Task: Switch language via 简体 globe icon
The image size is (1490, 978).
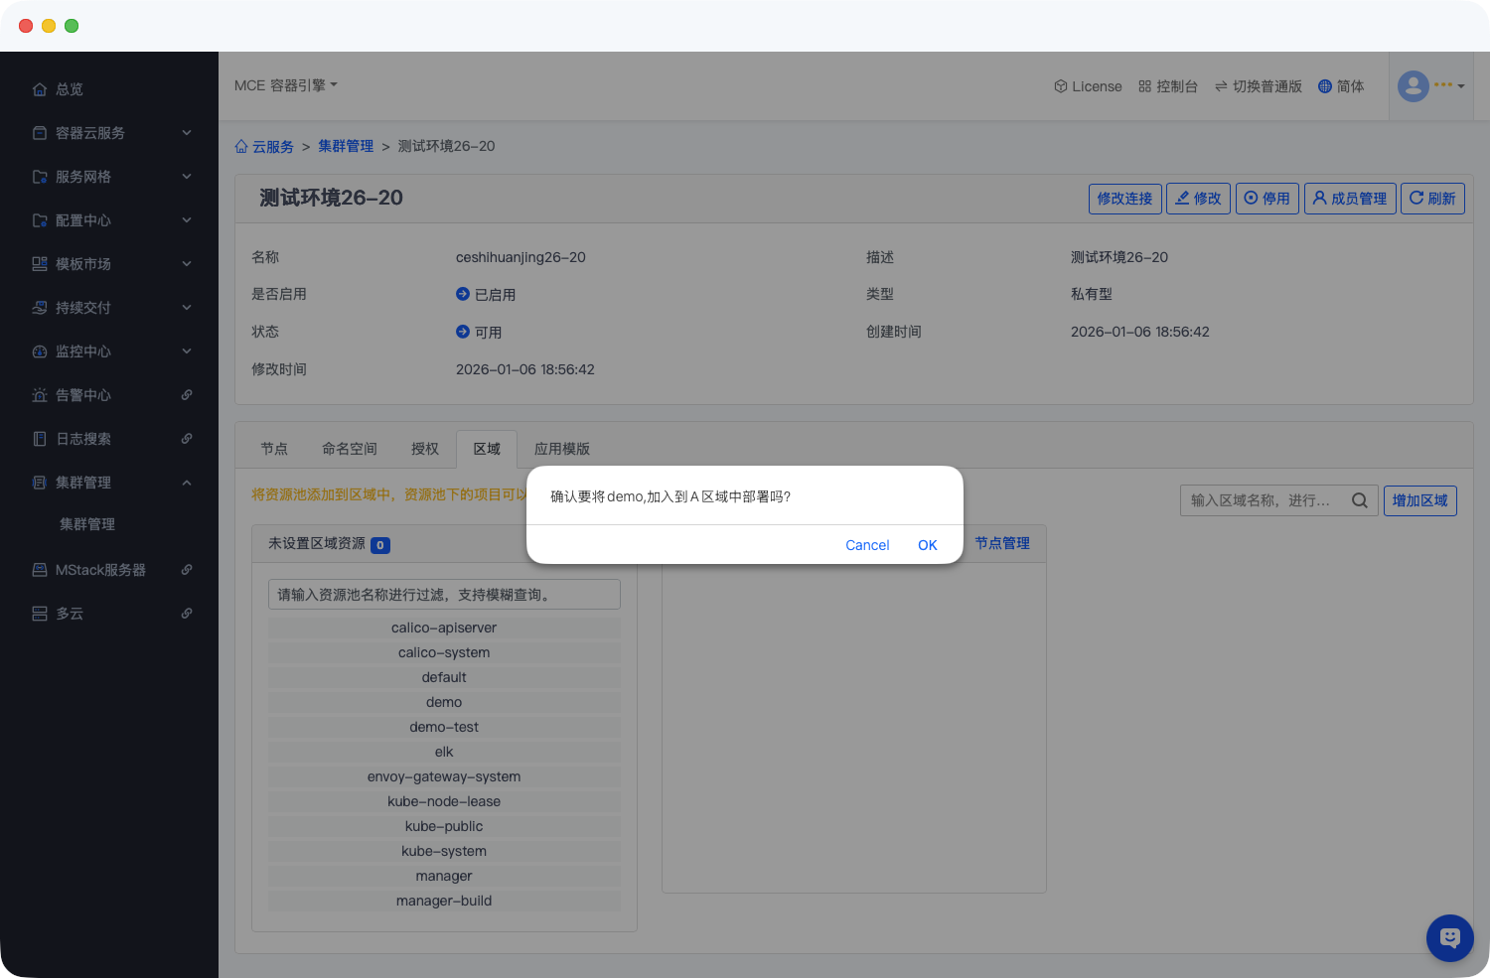Action: pos(1340,86)
